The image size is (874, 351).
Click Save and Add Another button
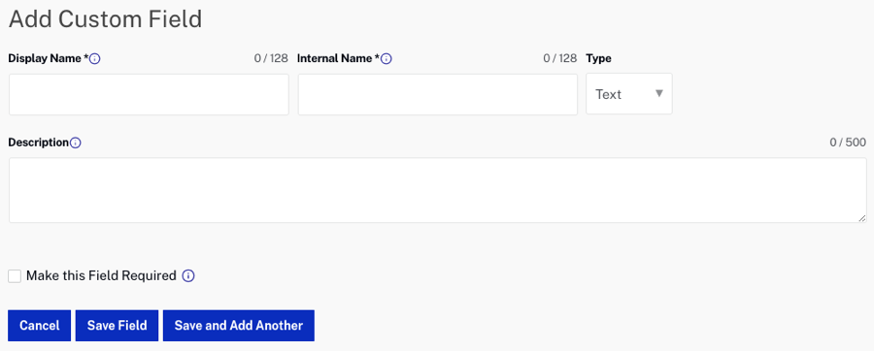[239, 326]
